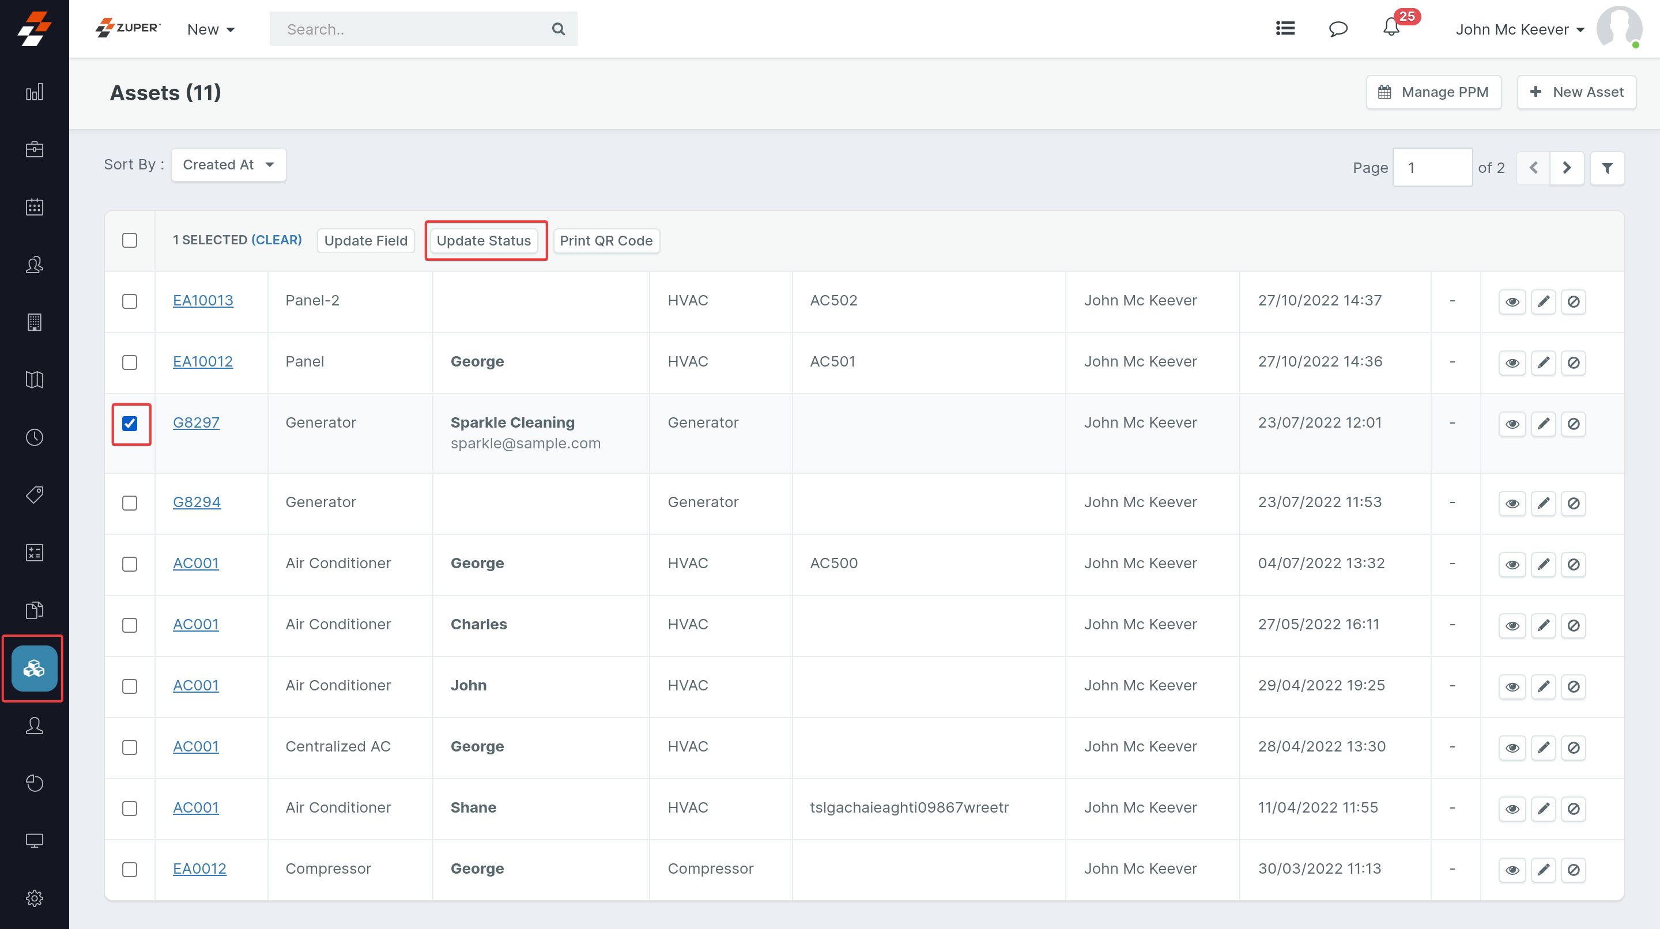Viewport: 1660px width, 929px height.
Task: Toggle the select-all header checkbox
Action: click(x=130, y=240)
